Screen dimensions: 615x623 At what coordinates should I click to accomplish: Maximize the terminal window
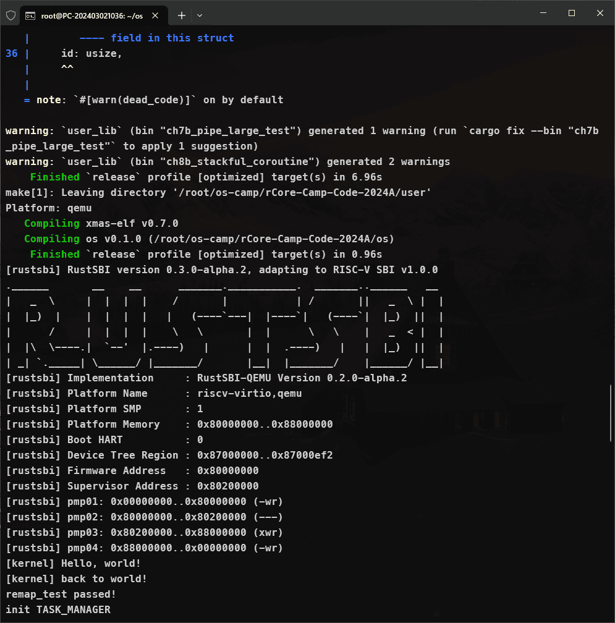click(572, 14)
